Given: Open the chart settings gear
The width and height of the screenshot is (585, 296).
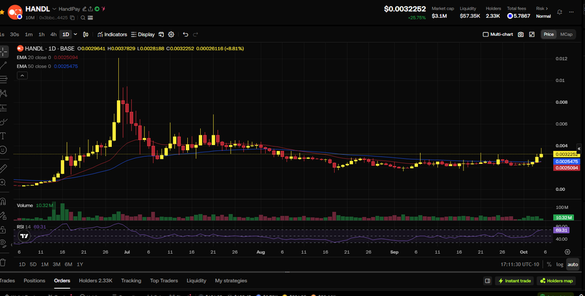Looking at the screenshot, I should pos(171,34).
